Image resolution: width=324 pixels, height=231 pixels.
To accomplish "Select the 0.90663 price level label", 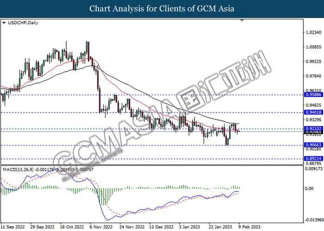I will tap(313, 145).
